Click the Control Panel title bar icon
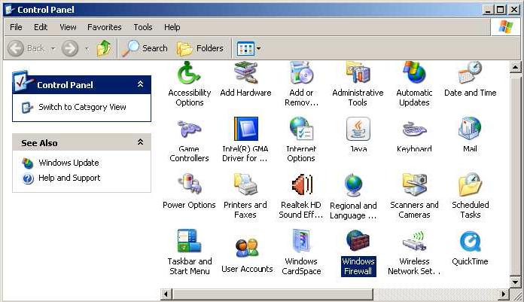Viewport: 524px width, 302px height. pos(9,10)
